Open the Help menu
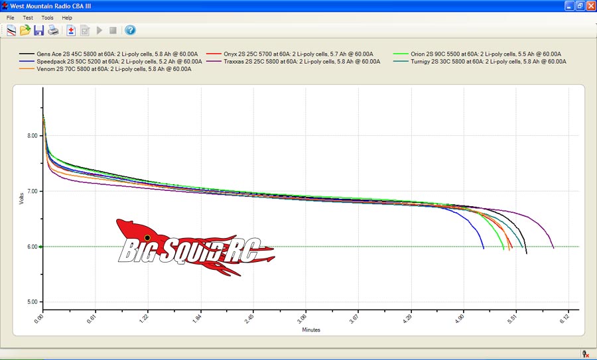This screenshot has height=360, width=597. 67,17
